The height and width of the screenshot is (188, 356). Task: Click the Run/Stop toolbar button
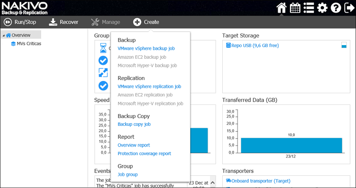click(x=20, y=22)
